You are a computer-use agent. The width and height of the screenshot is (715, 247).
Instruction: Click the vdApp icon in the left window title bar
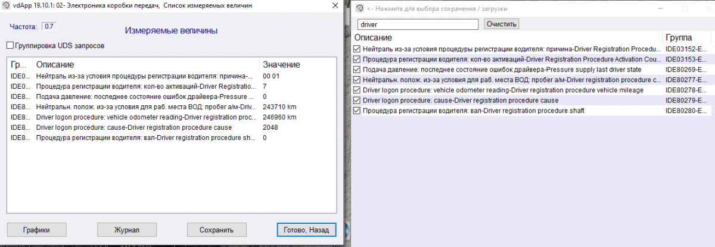point(5,5)
